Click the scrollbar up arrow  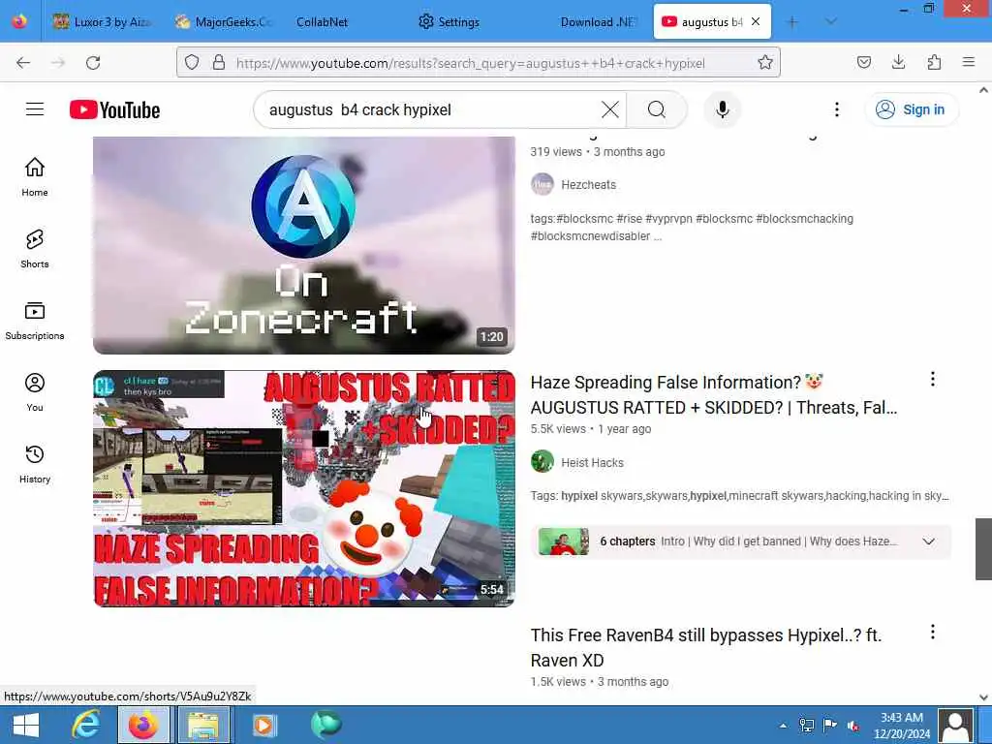(983, 90)
